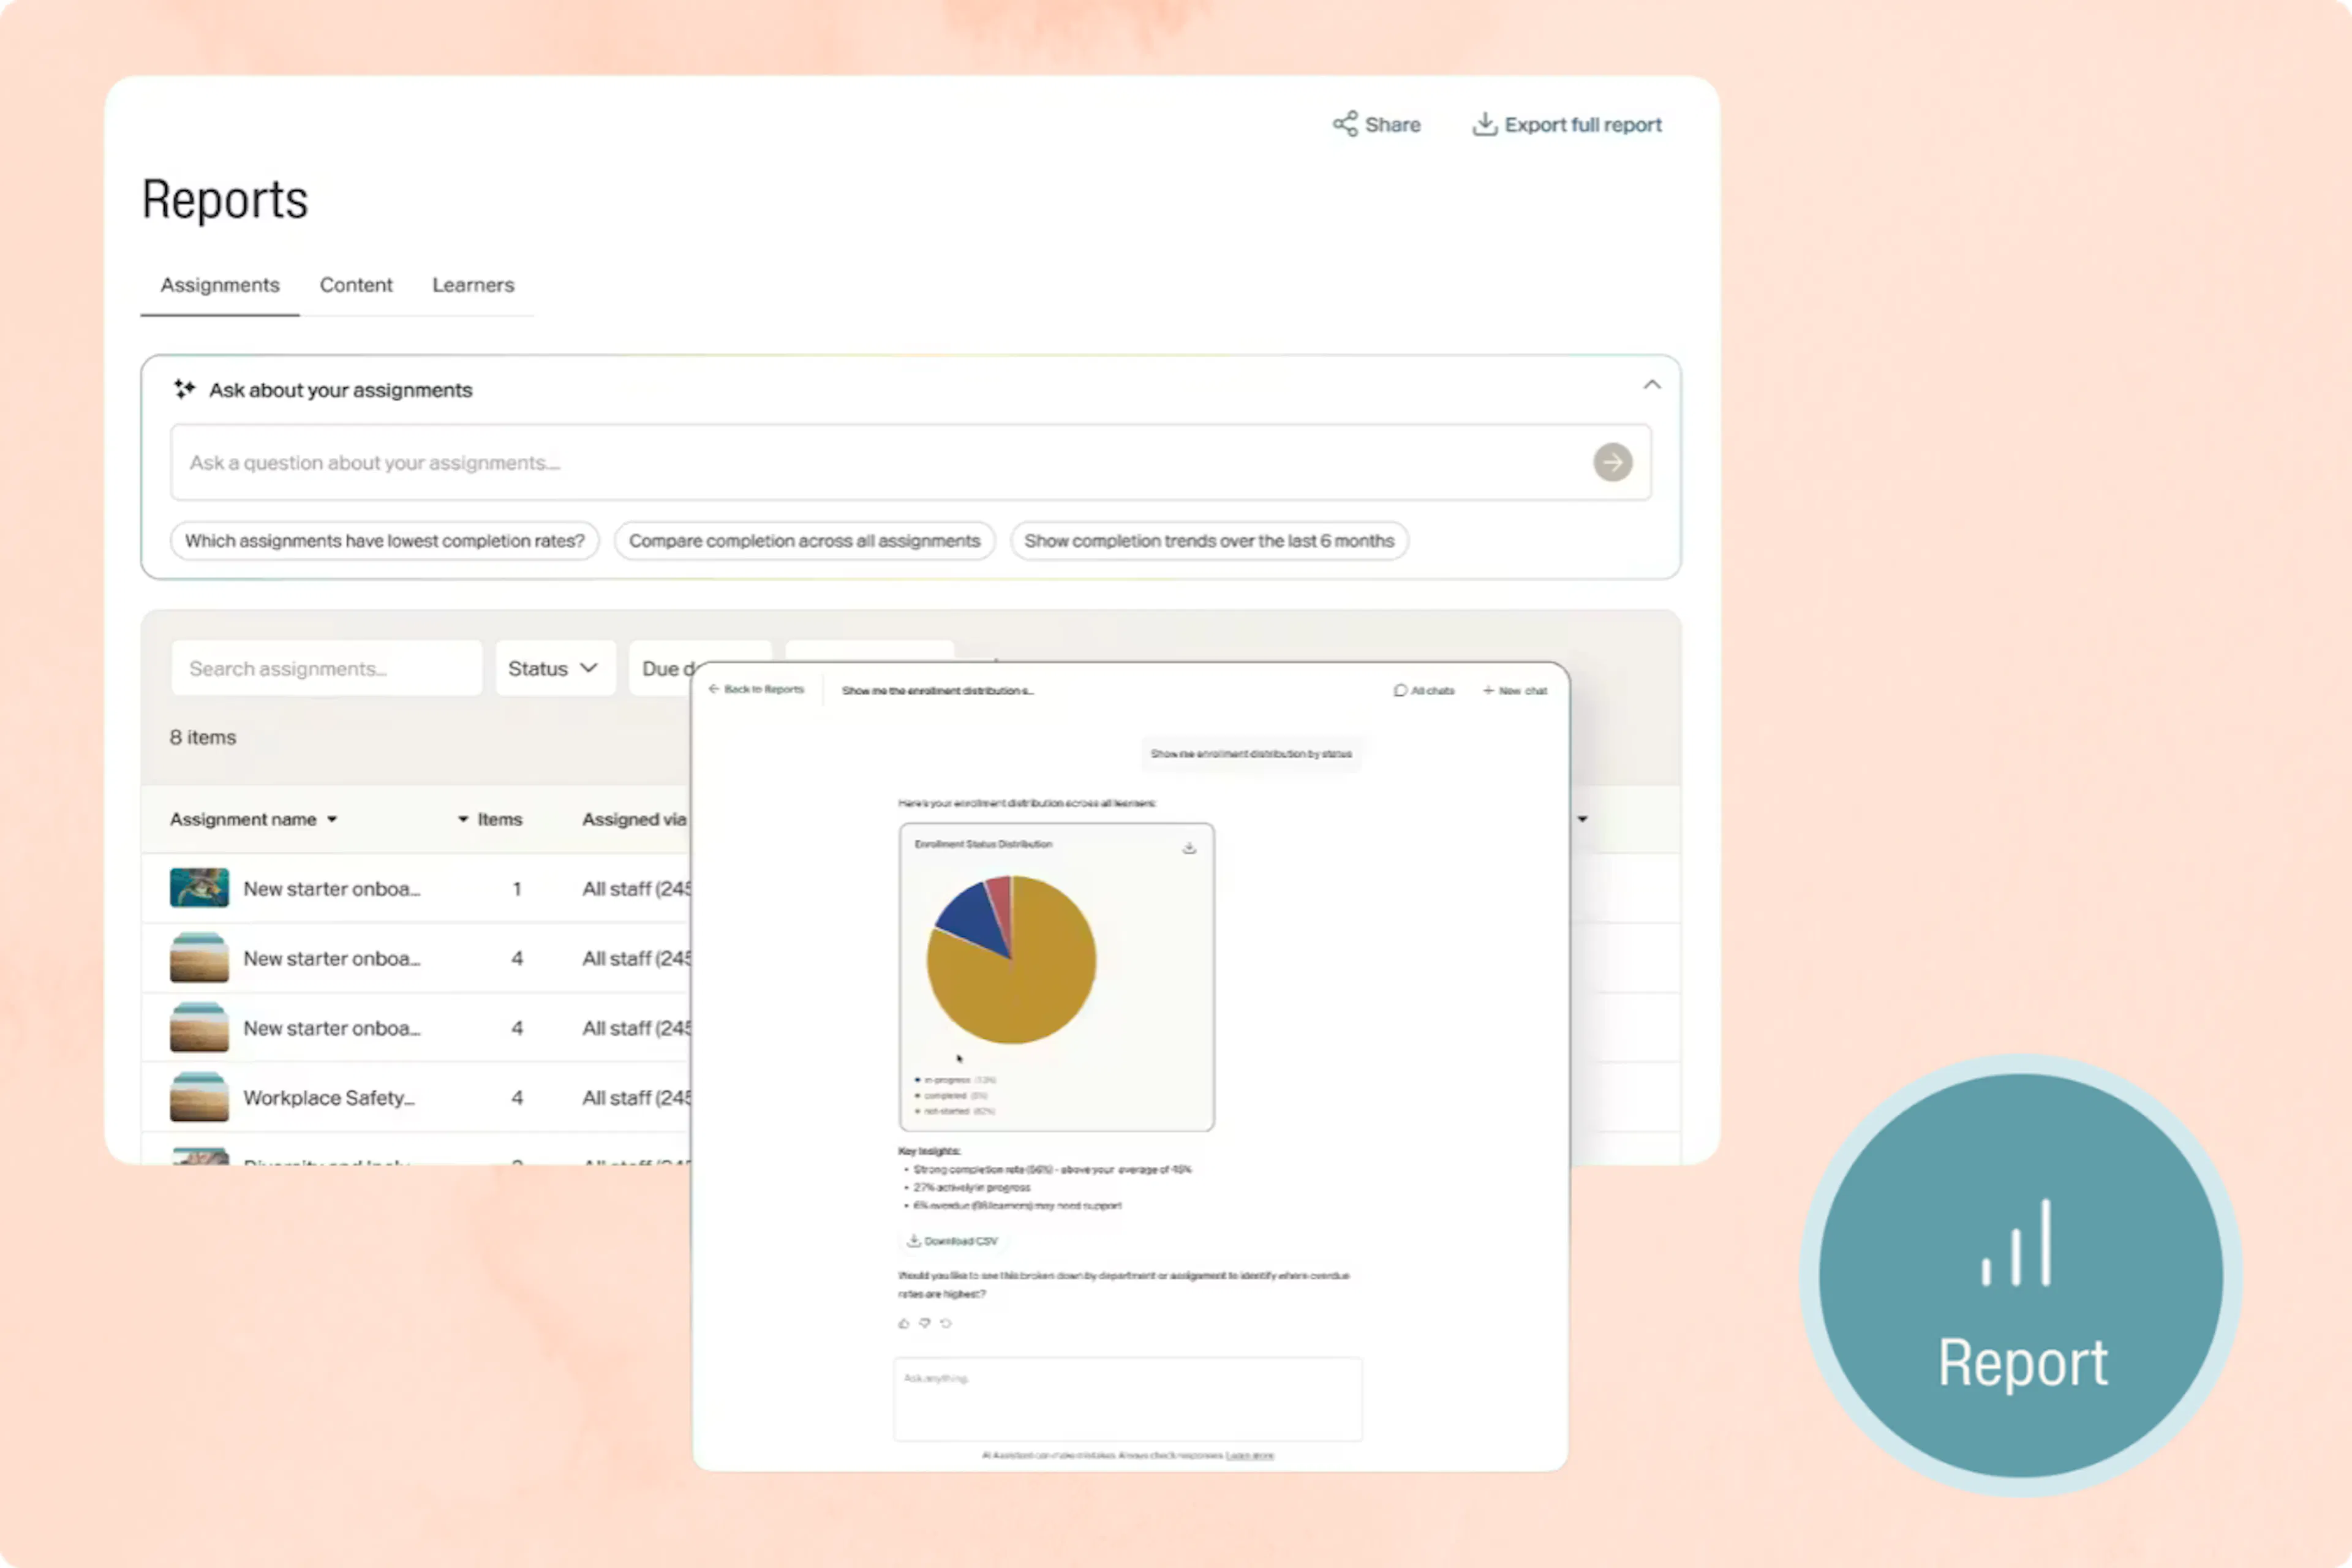Download the Enrollment Status Distribution chart
The height and width of the screenshot is (1568, 2352).
pyautogui.click(x=1189, y=848)
